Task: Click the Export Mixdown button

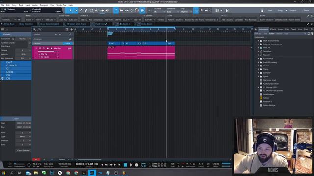Action: coord(266,20)
